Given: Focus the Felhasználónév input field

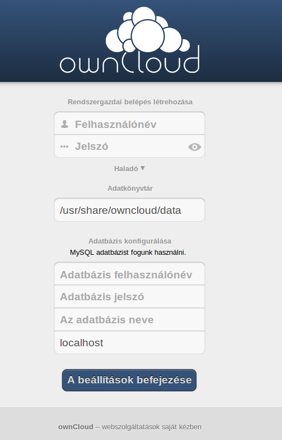Looking at the screenshot, I should pyautogui.click(x=130, y=123).
